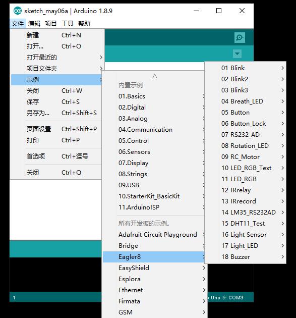
Task: Open 首选项 preferences entry
Action: 56,156
